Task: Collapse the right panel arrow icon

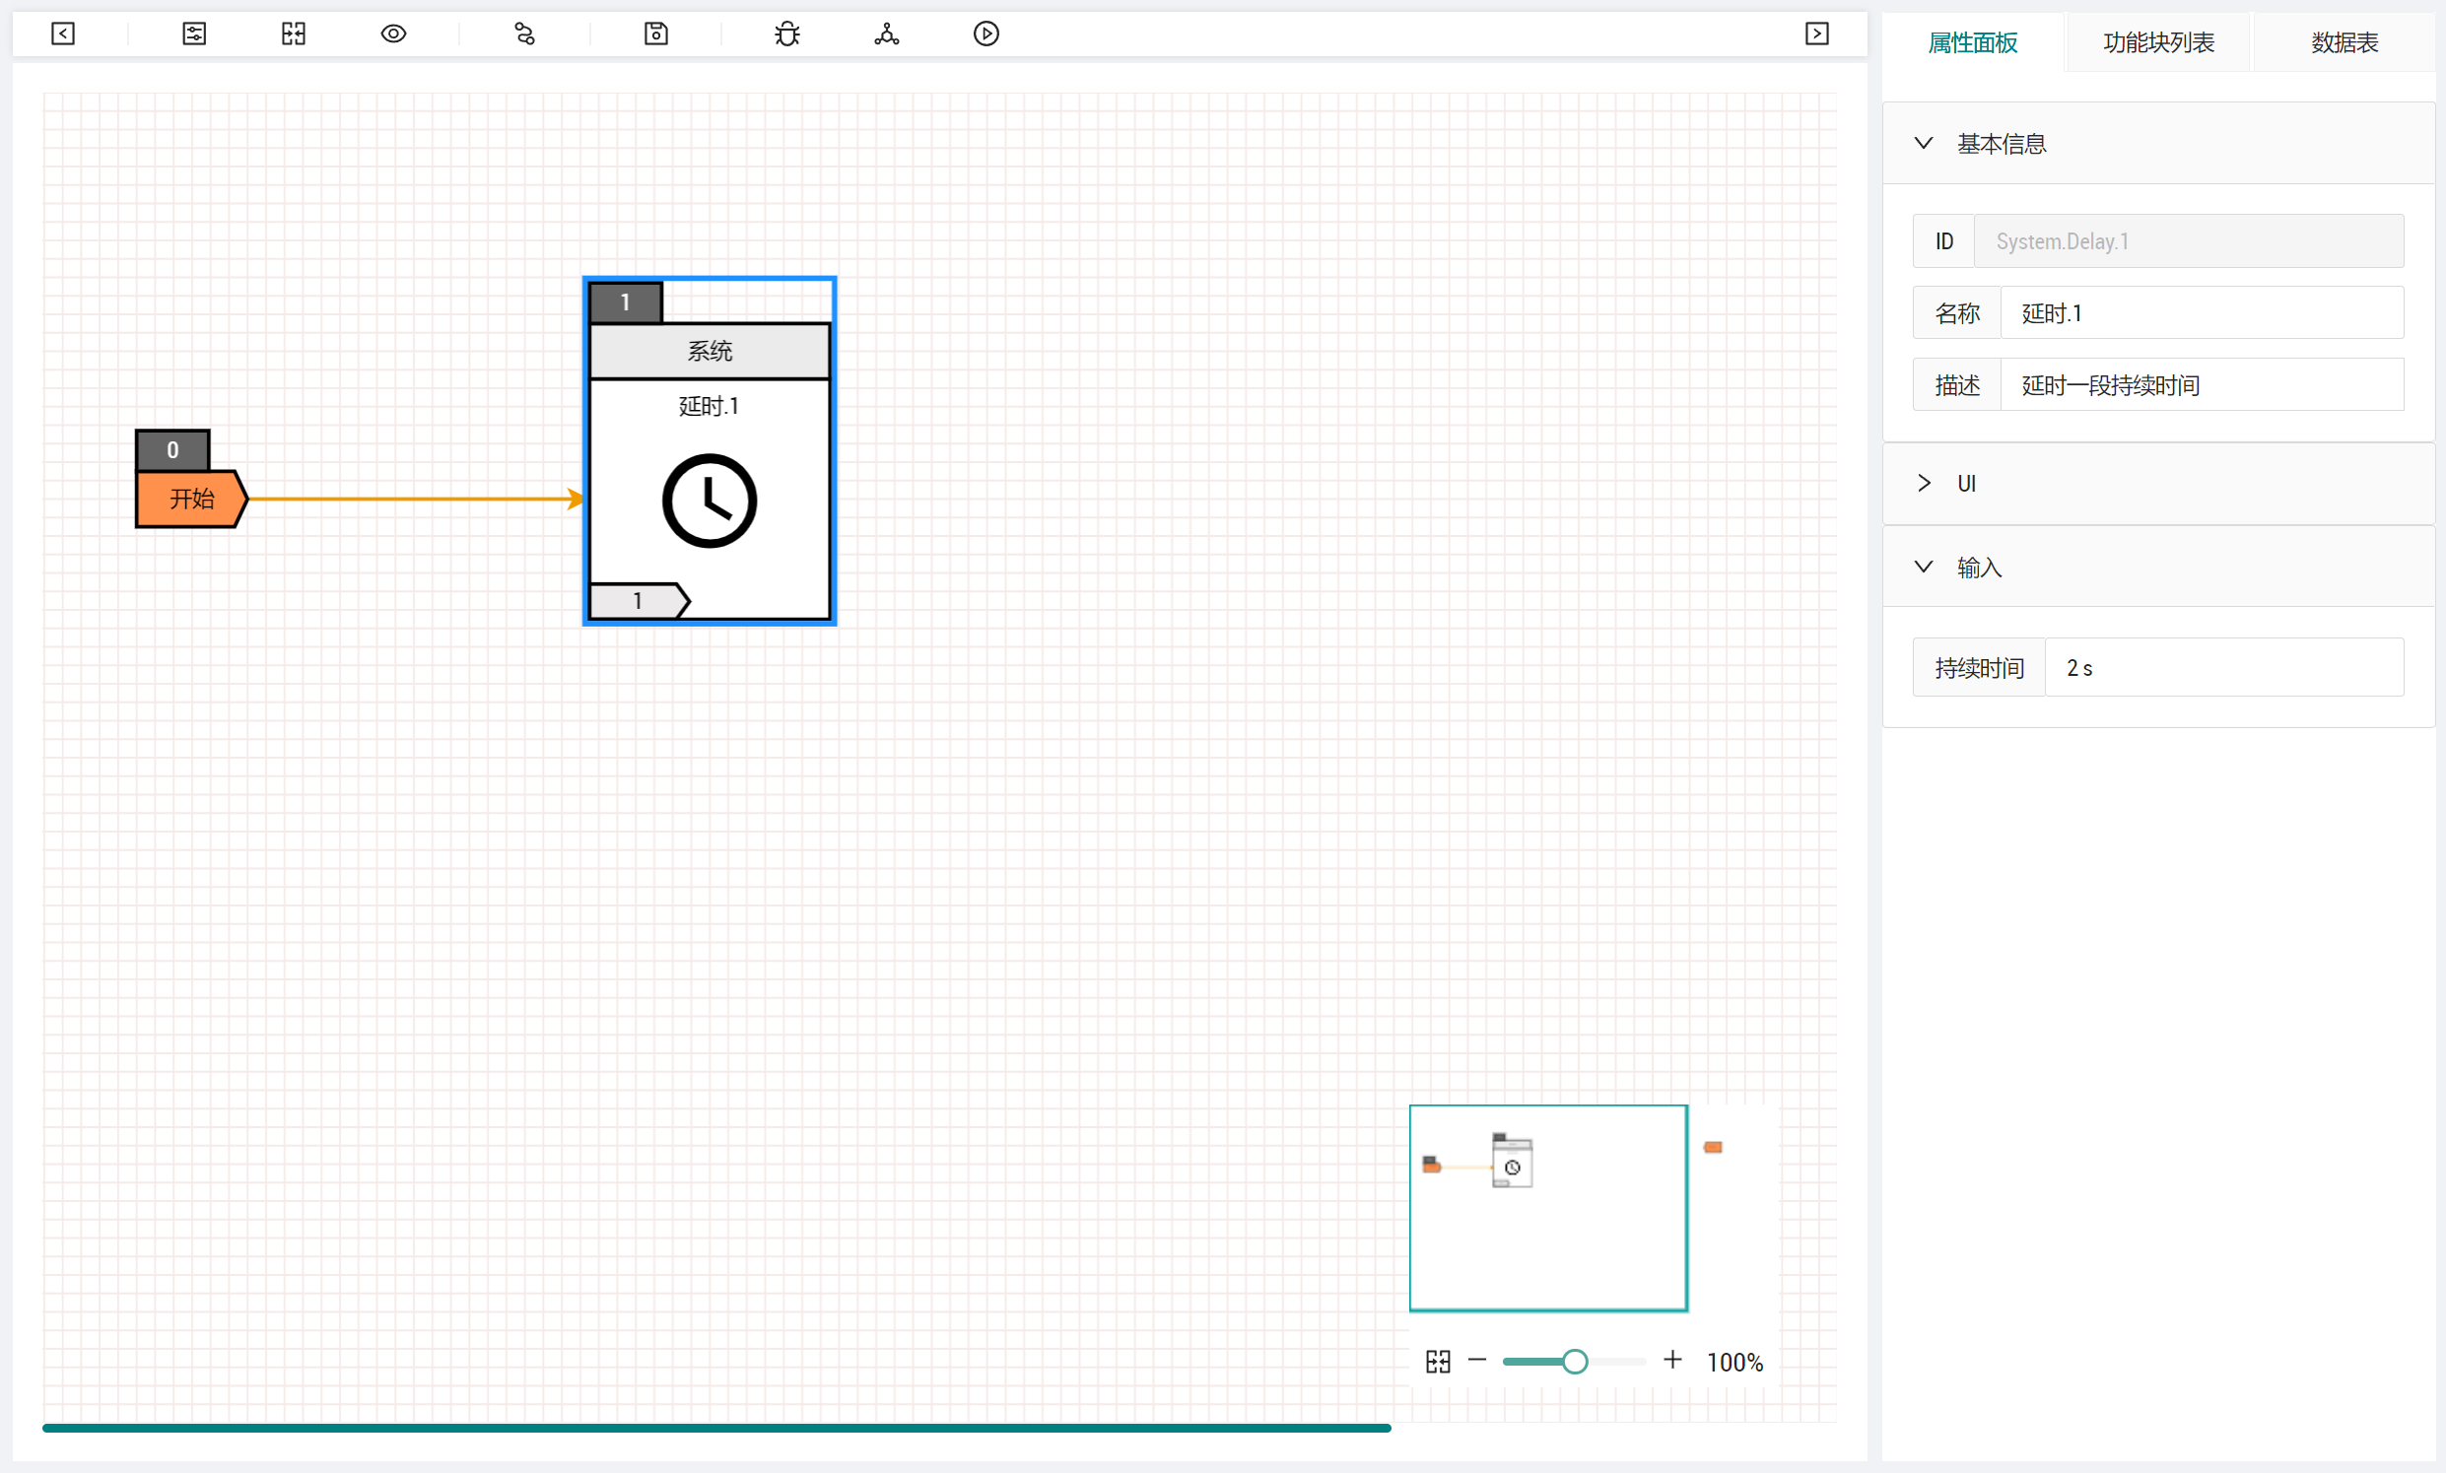Action: click(x=1816, y=33)
